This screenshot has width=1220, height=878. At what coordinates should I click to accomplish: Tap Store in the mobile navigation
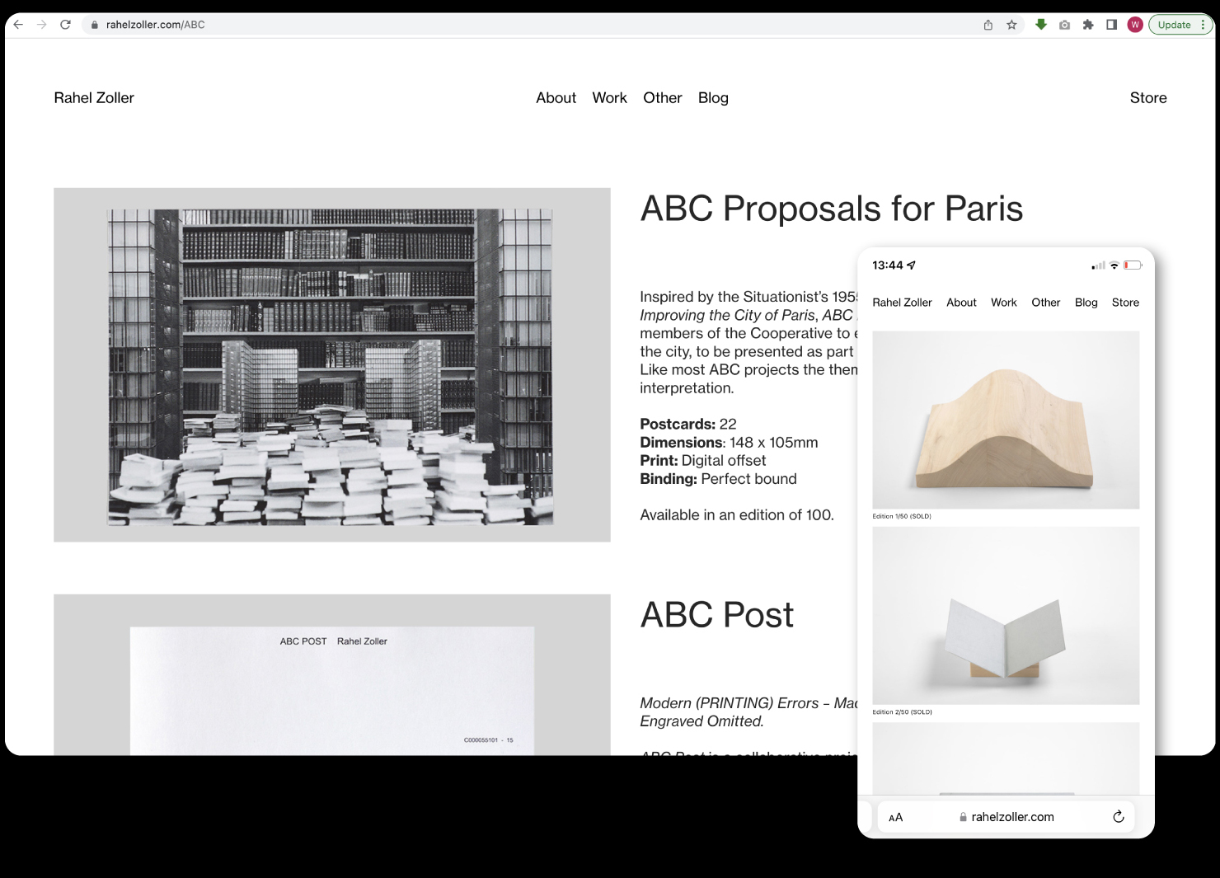tap(1125, 303)
